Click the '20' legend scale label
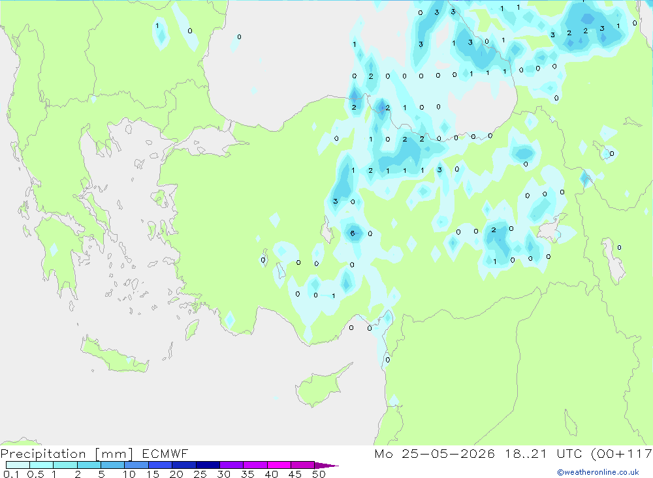 (176, 474)
